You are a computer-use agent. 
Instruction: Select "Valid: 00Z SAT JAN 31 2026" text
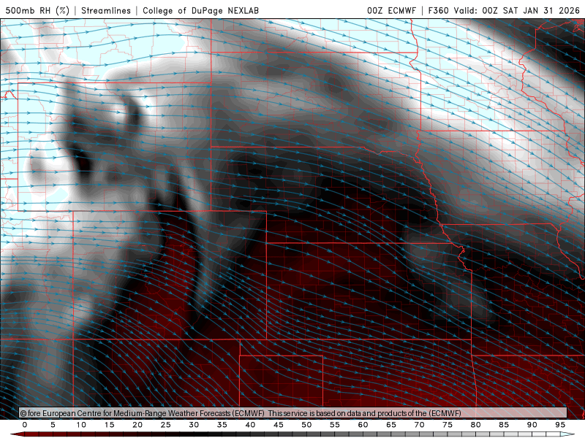pos(517,10)
